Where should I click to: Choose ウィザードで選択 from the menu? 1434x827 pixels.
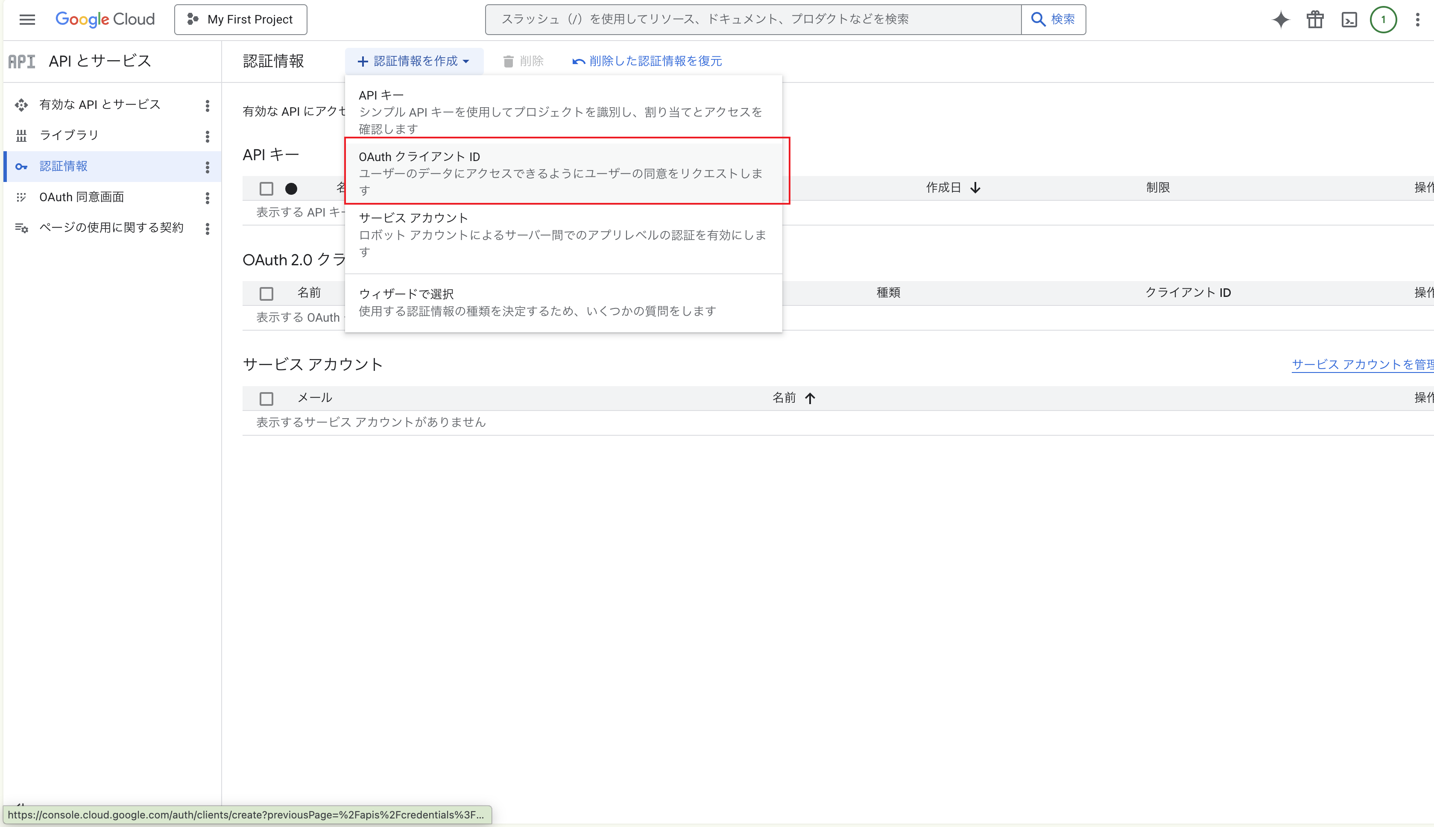tap(563, 302)
